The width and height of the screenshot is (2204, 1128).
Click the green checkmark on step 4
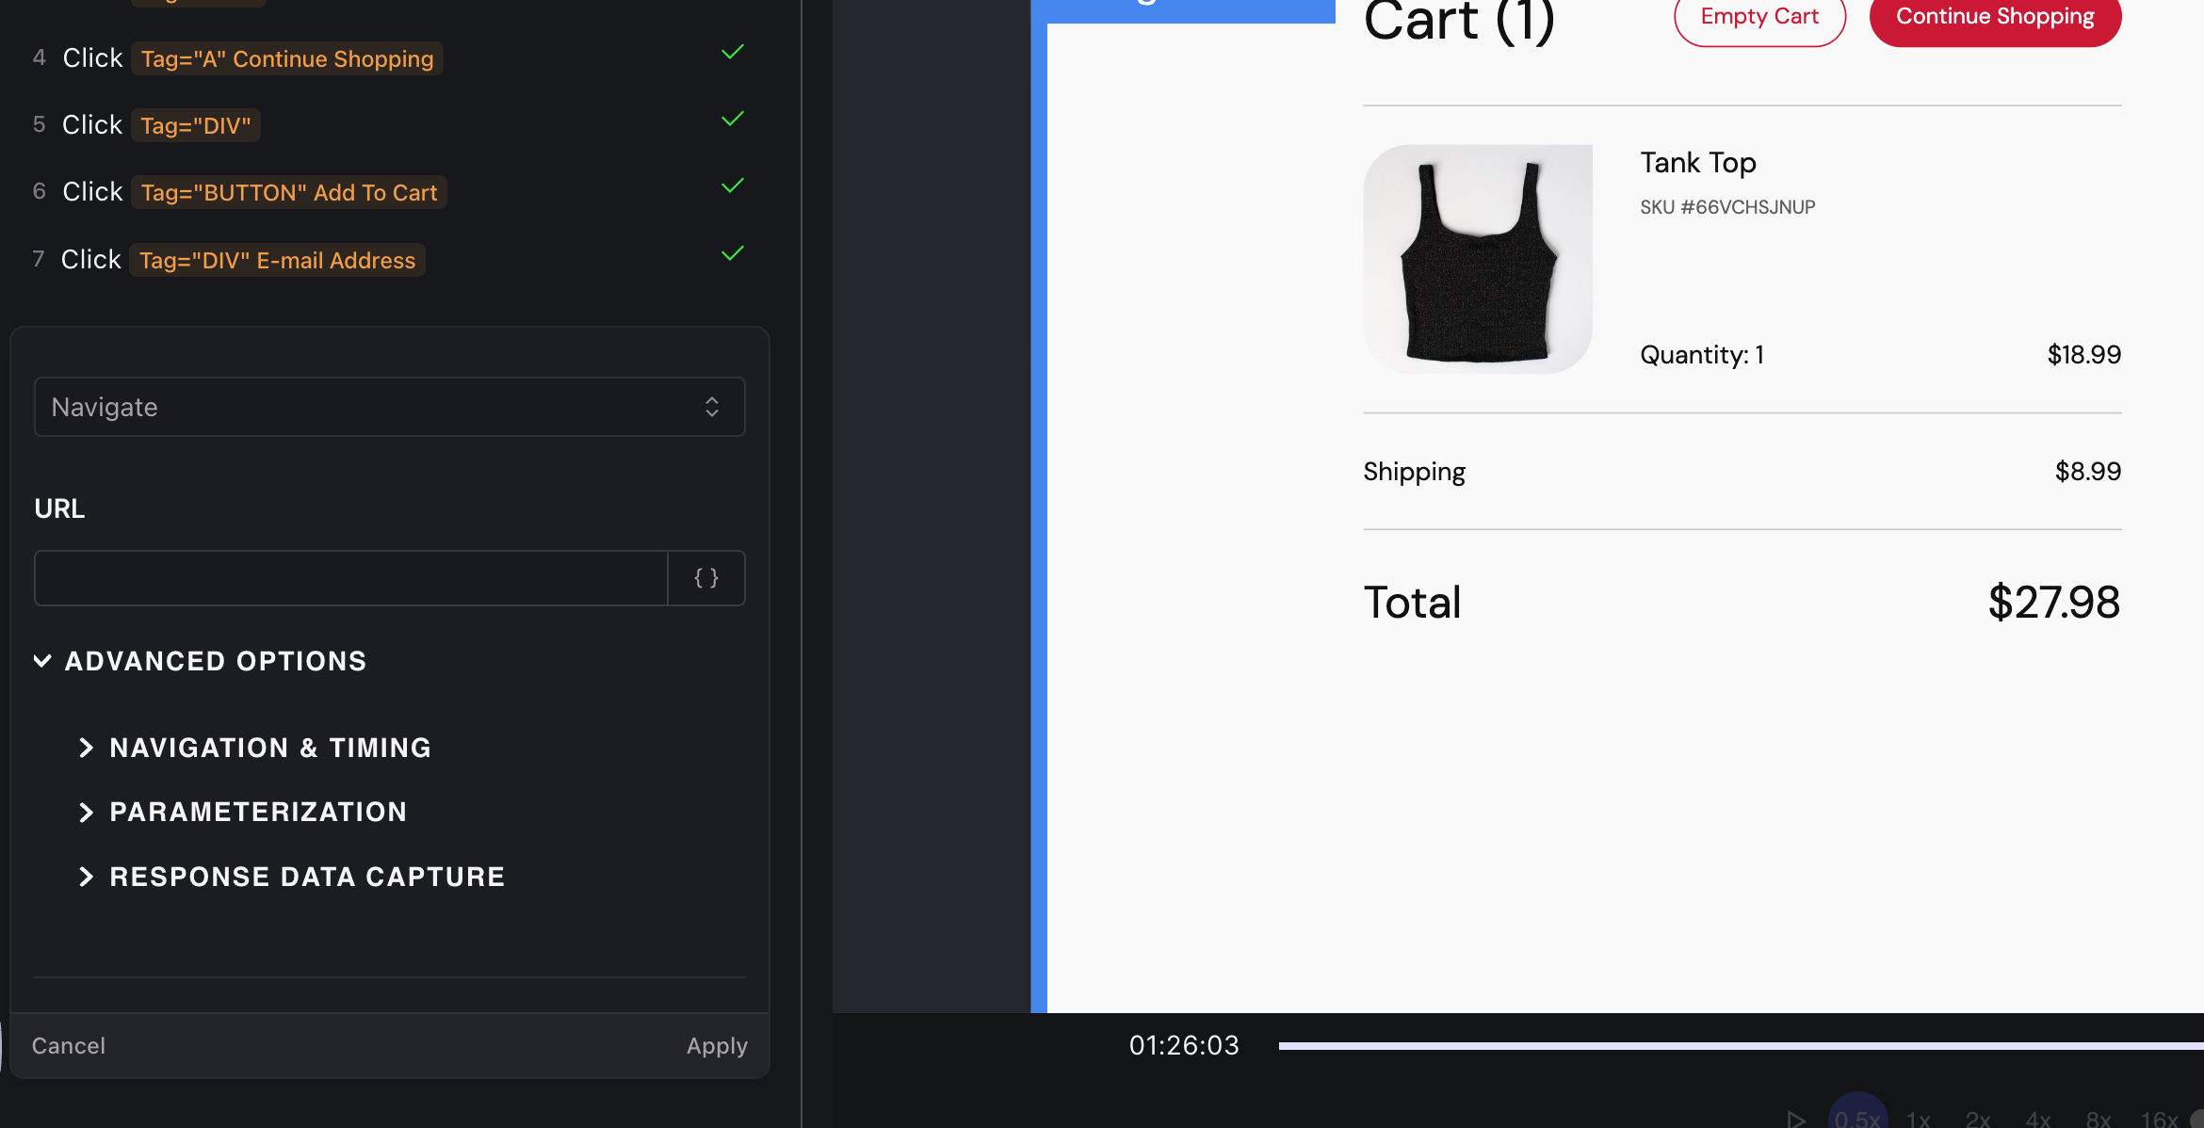732,53
